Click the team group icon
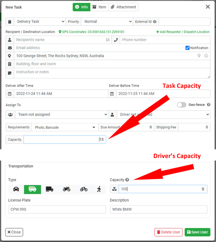Screen dimensions: 216x242 (10, 115)
